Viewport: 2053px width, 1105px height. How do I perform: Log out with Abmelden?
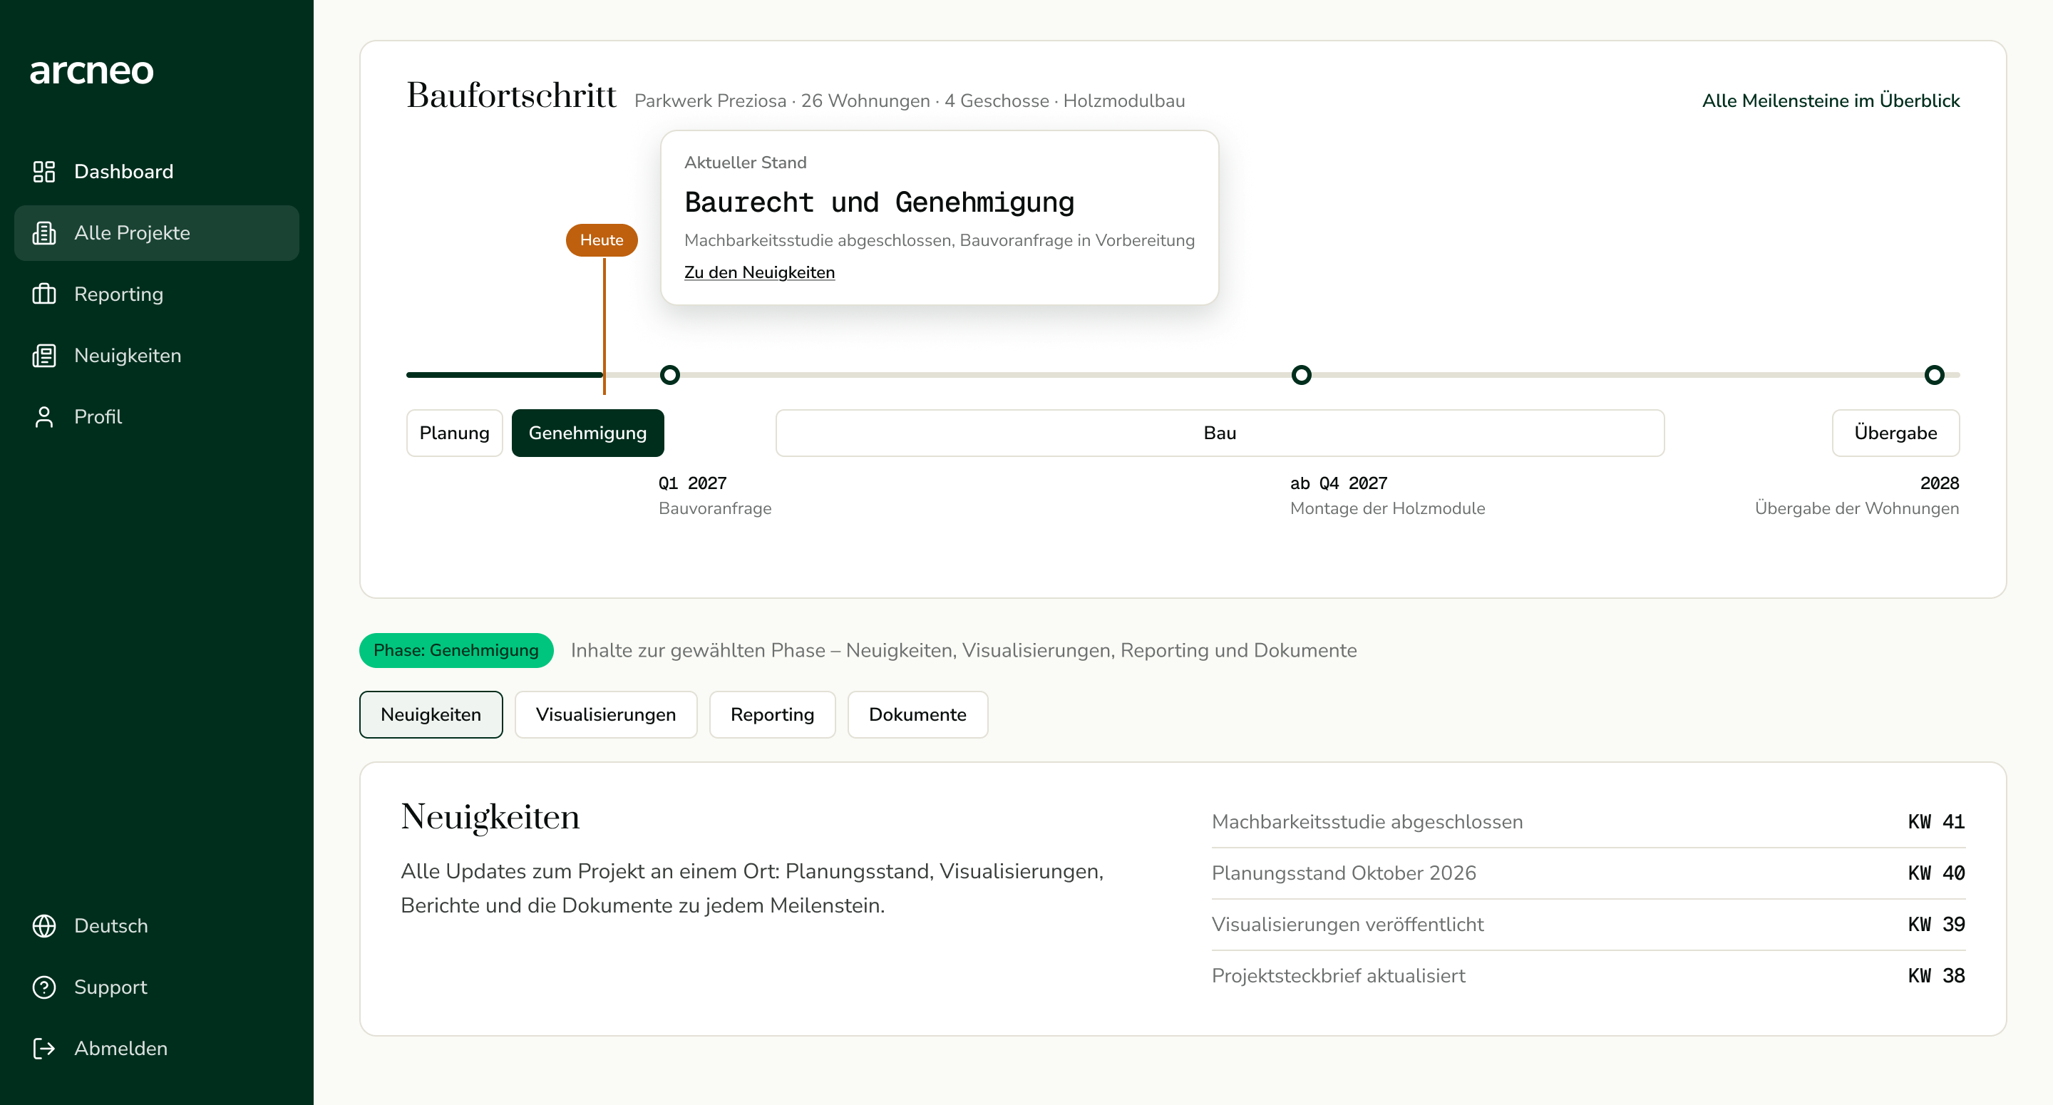[157, 1049]
